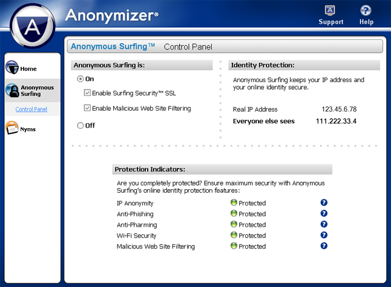
Task: Select the On radio button
Action: 80,79
